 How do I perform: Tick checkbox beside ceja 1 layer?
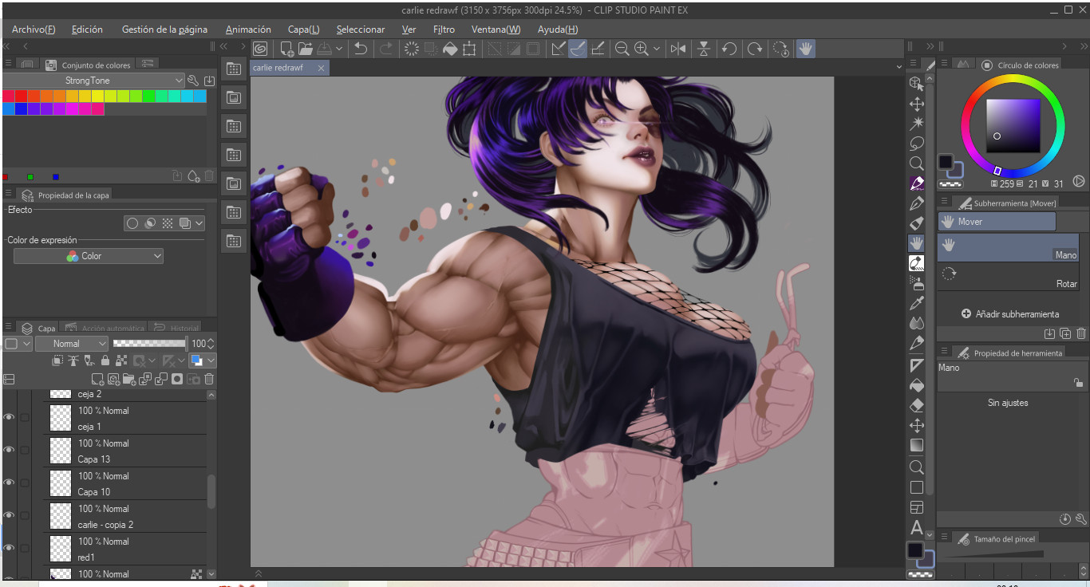pyautogui.click(x=25, y=418)
